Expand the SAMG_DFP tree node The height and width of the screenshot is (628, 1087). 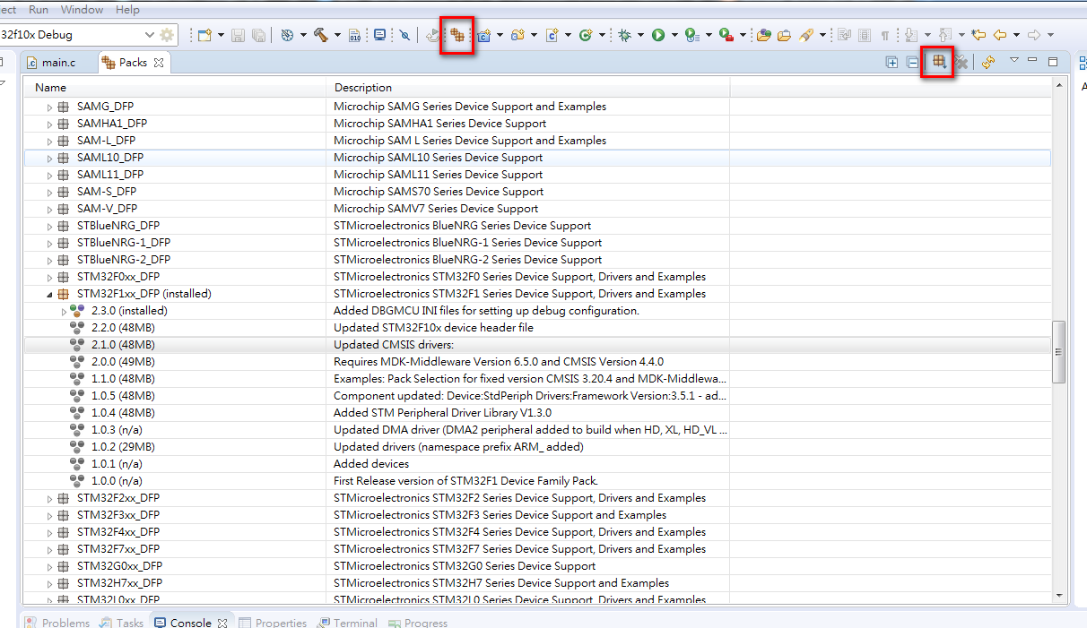point(49,107)
